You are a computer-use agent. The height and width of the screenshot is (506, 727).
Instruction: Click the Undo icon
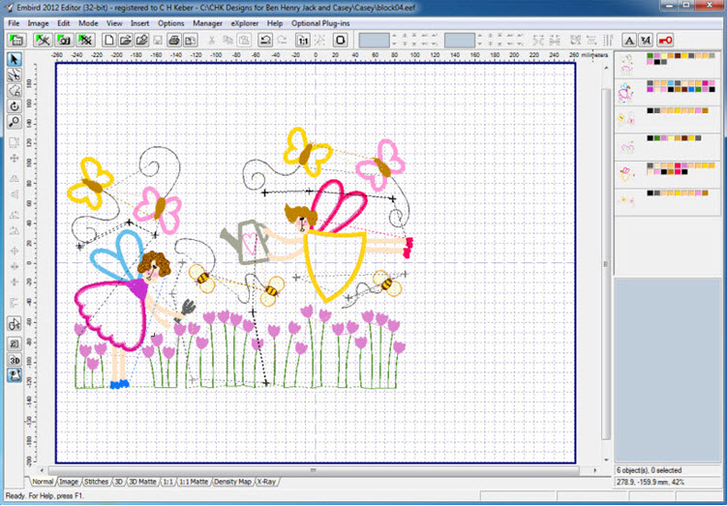pyautogui.click(x=265, y=40)
